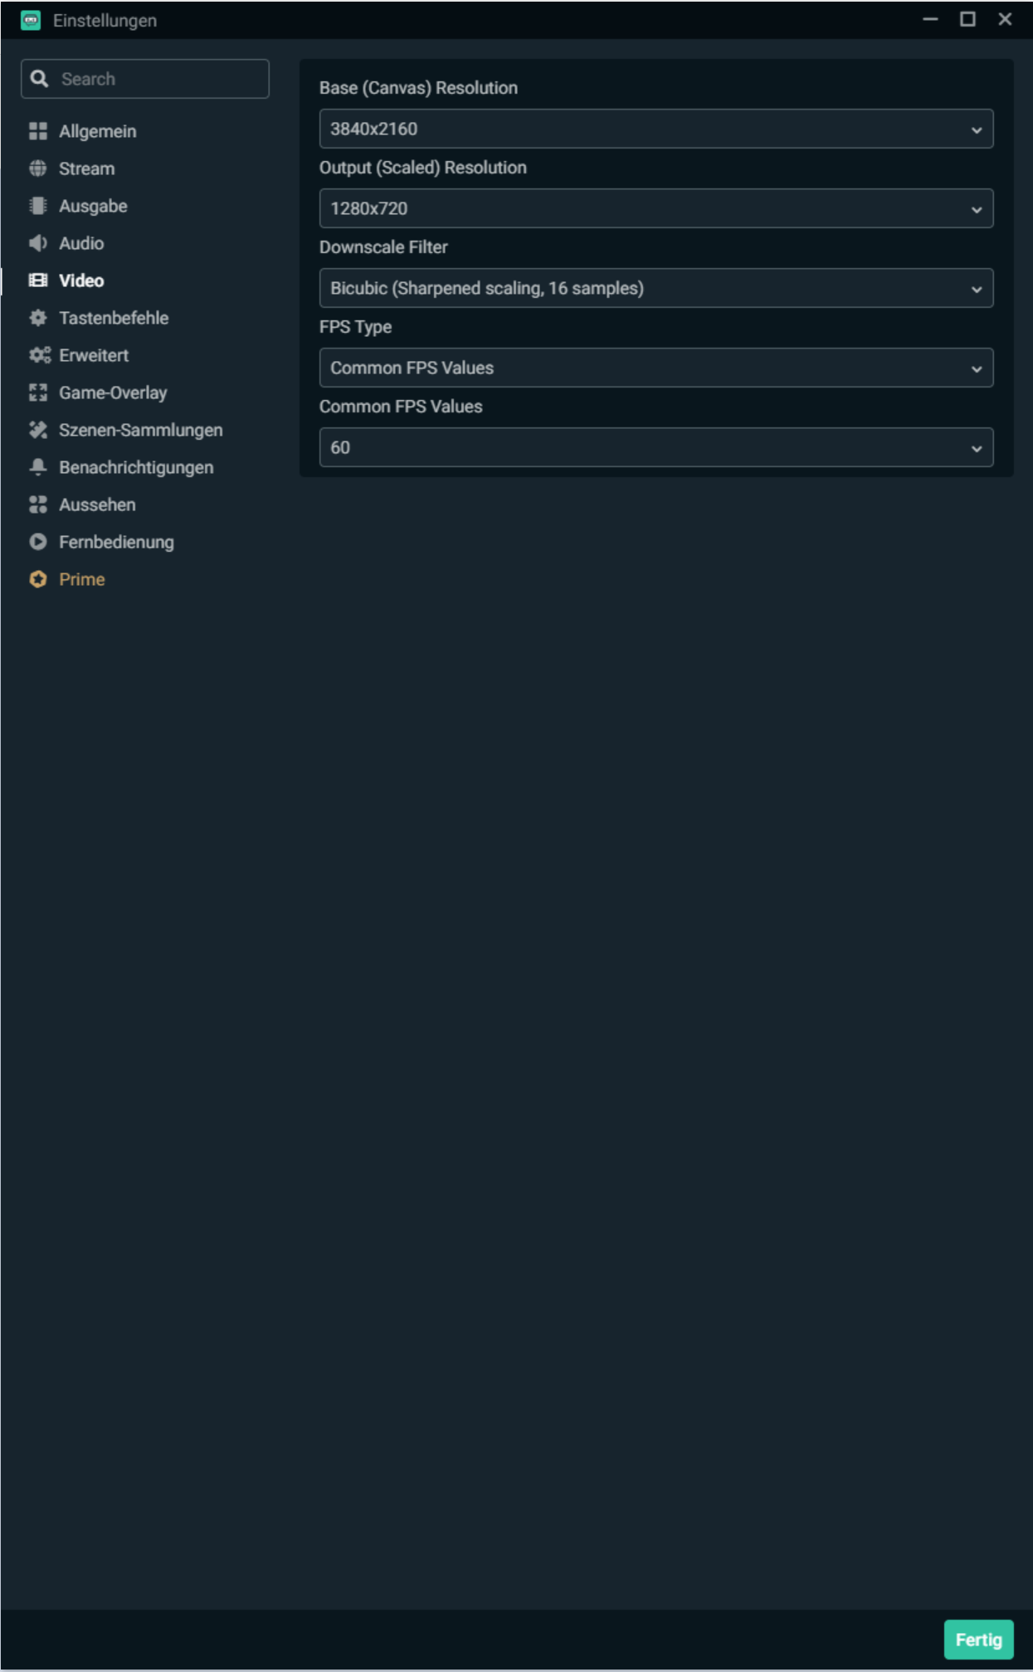Go to the Aussehen settings section
1033x1672 pixels.
click(x=97, y=505)
